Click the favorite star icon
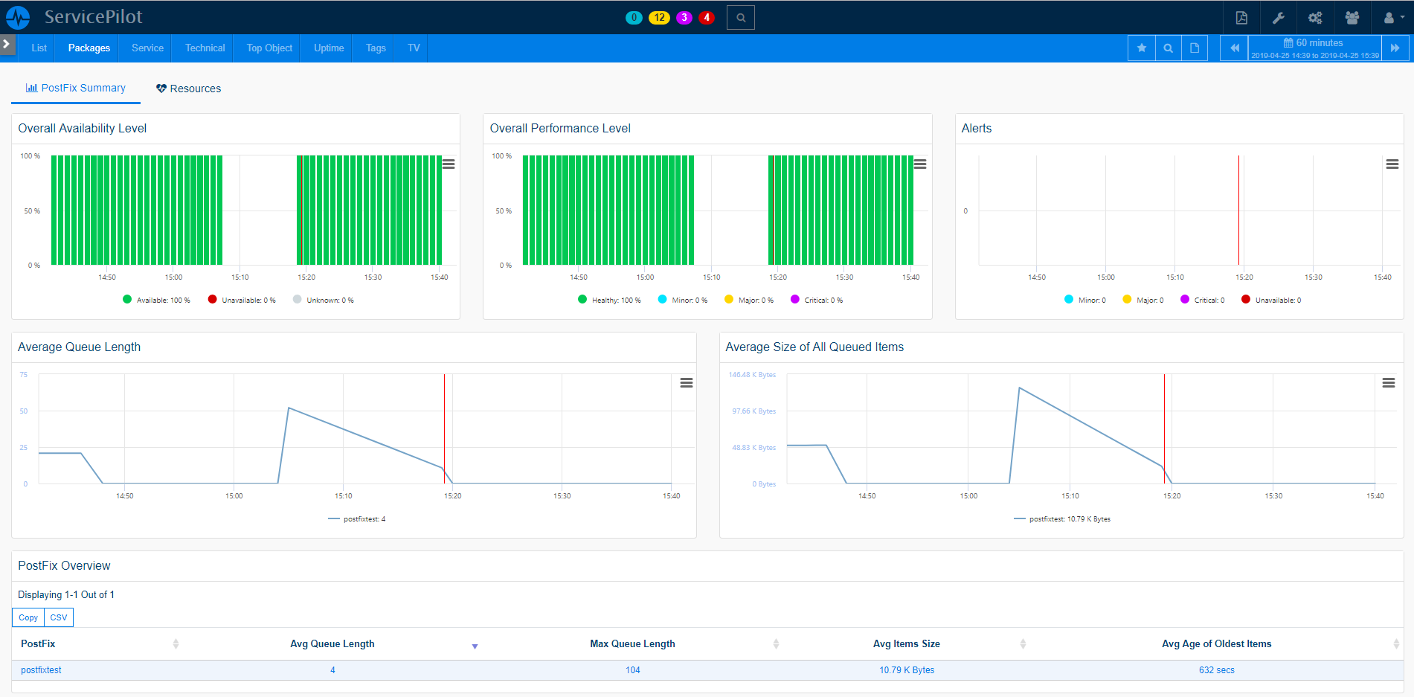This screenshot has height=697, width=1414. 1142,48
